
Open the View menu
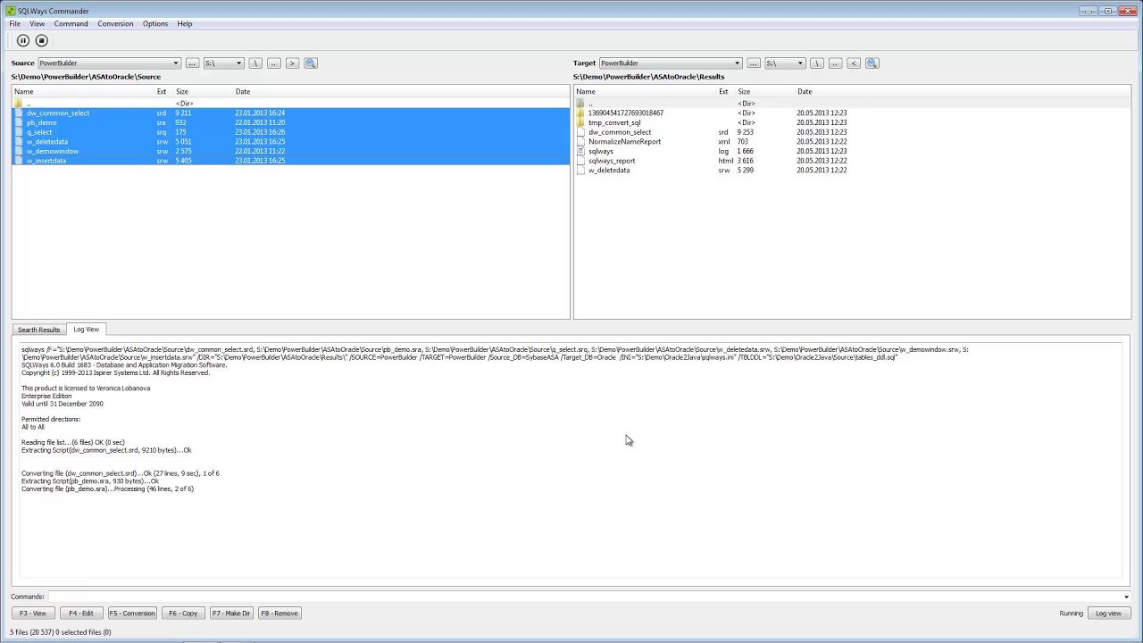[37, 24]
